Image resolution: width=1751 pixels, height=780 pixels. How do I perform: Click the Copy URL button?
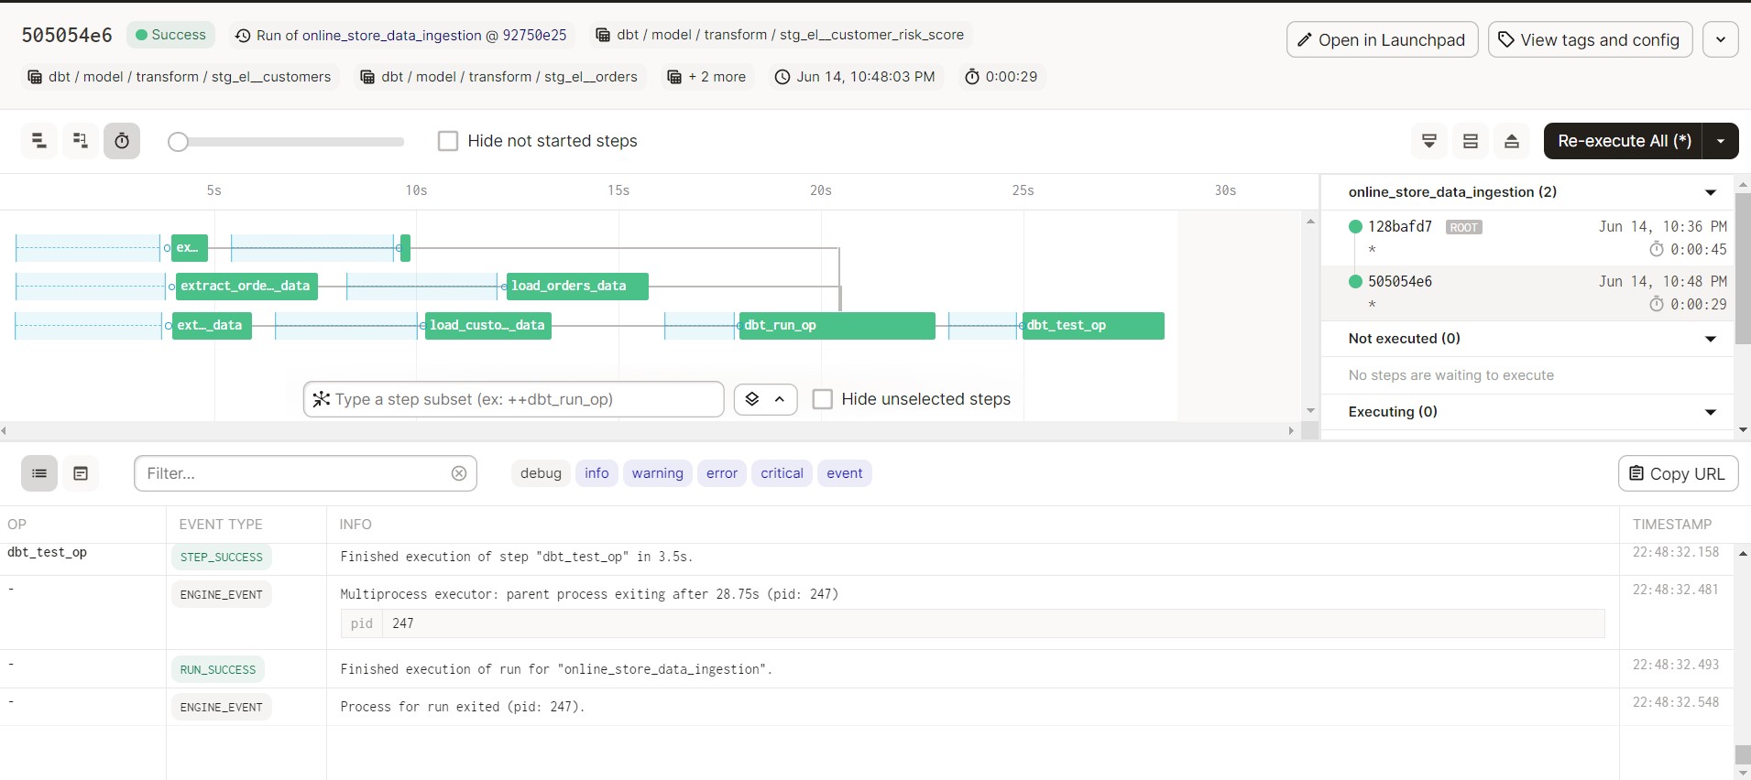[x=1678, y=473]
